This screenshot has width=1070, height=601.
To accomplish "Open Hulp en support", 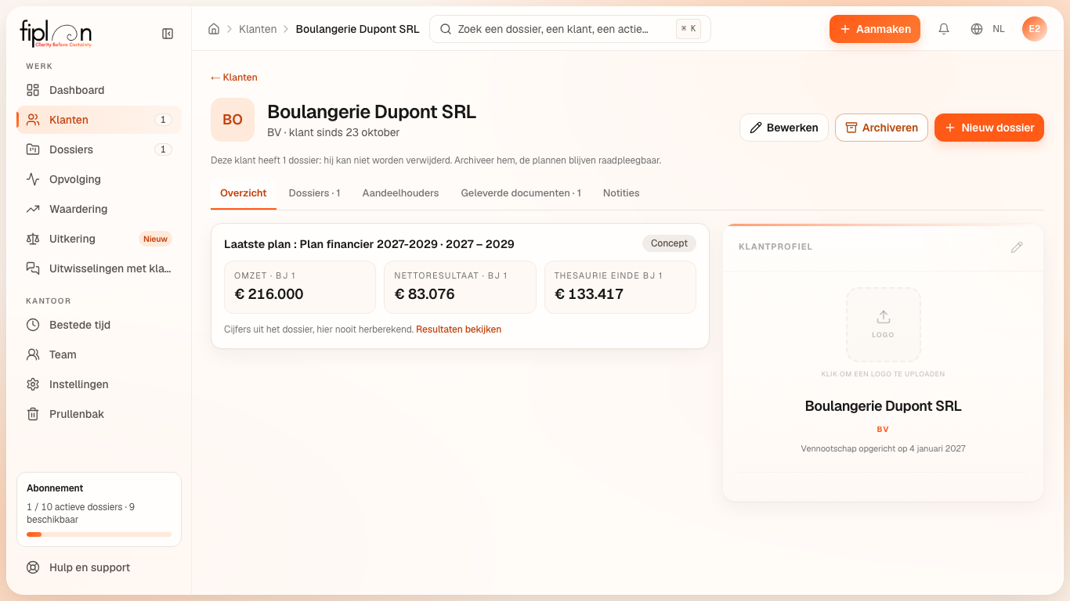I will [x=99, y=567].
